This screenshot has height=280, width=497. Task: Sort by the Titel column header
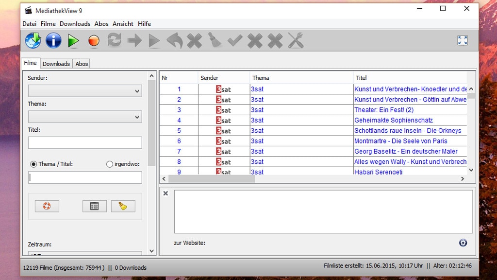click(410, 78)
